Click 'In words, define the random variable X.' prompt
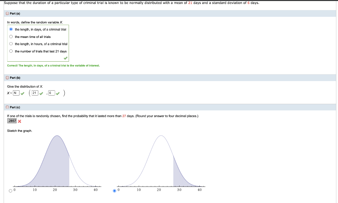This screenshot has height=203, width=338. pyautogui.click(x=35, y=22)
